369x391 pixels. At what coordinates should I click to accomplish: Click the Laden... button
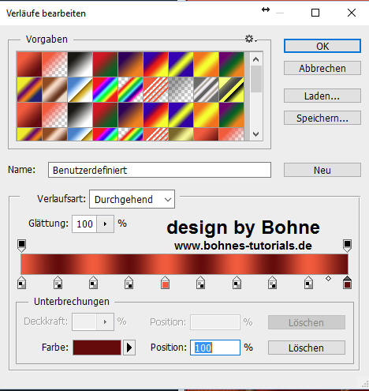click(x=322, y=96)
